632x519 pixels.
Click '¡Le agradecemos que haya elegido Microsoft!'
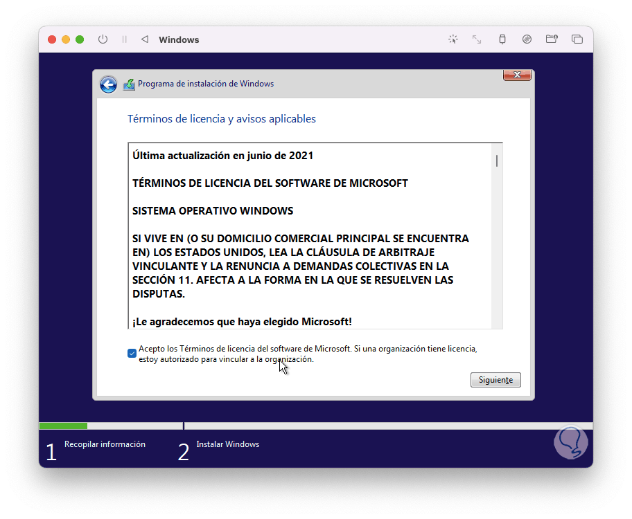pyautogui.click(x=242, y=322)
